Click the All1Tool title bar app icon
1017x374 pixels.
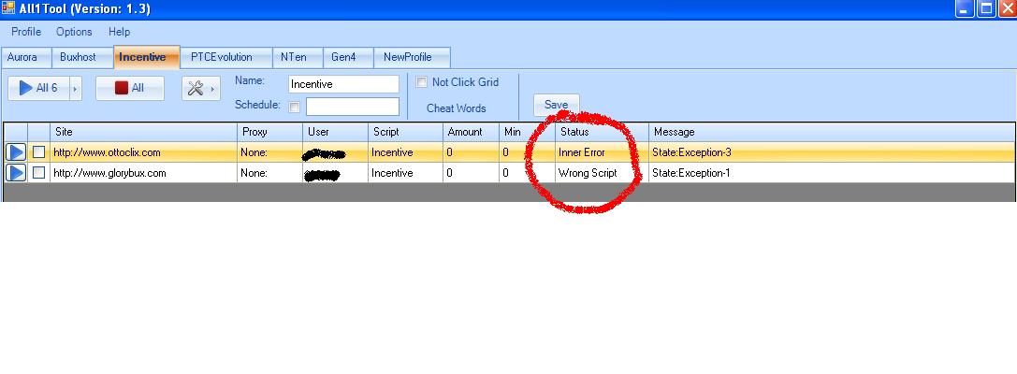point(8,8)
